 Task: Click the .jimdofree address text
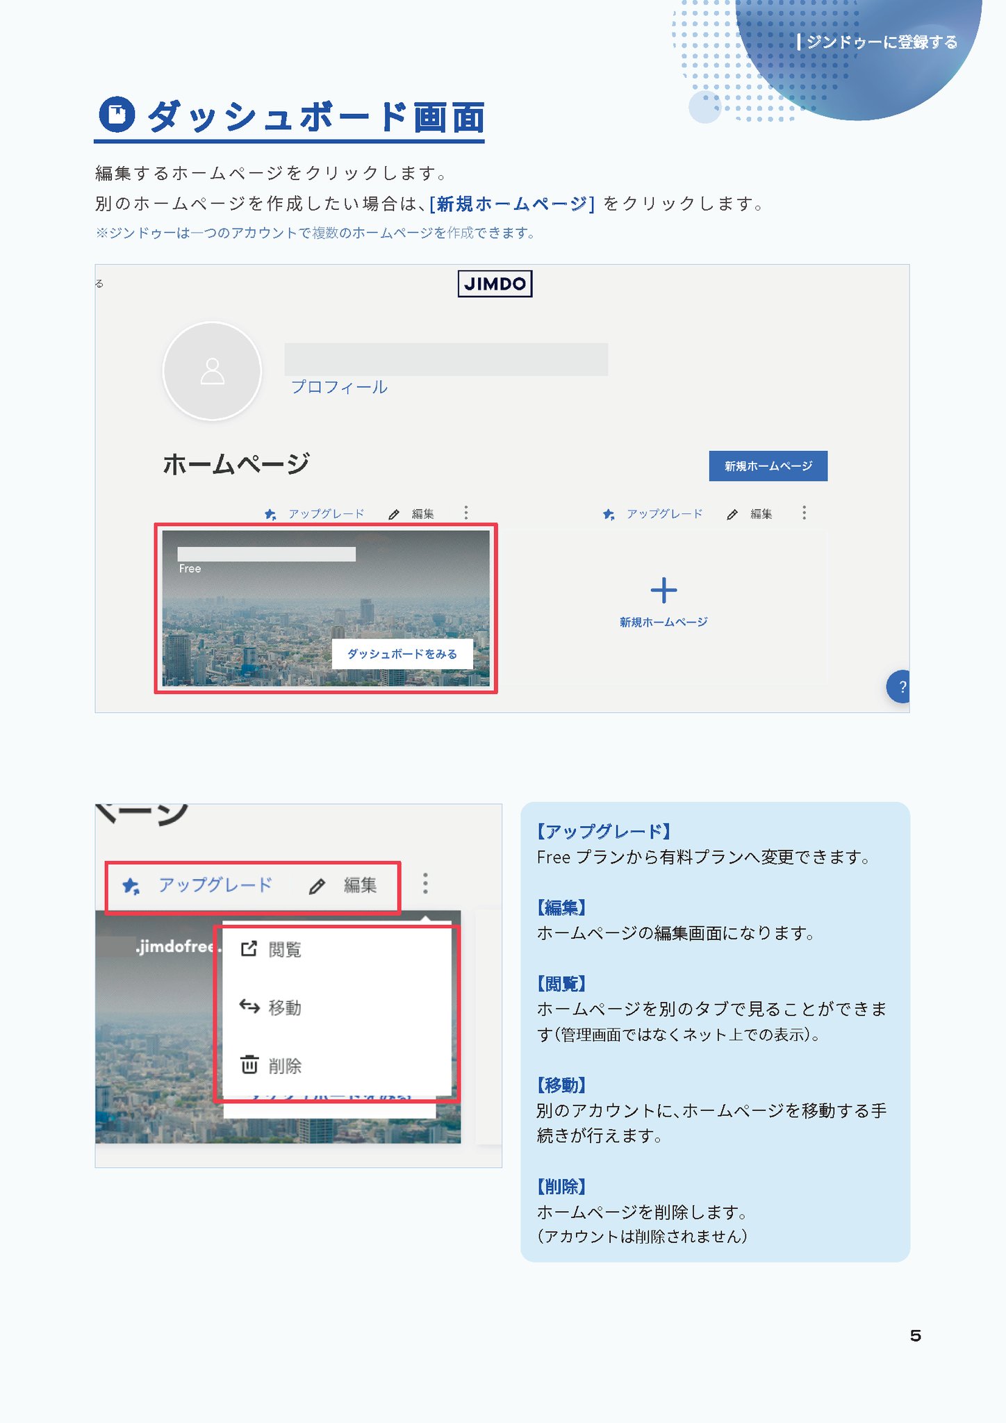[178, 946]
